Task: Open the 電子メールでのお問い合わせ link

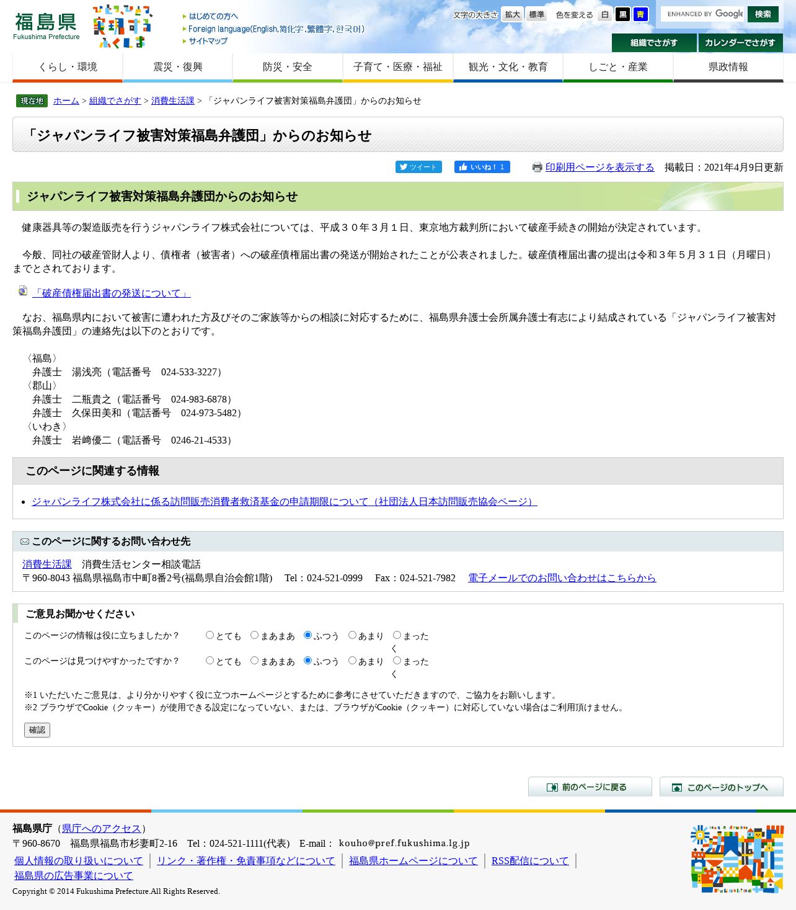Action: click(562, 578)
